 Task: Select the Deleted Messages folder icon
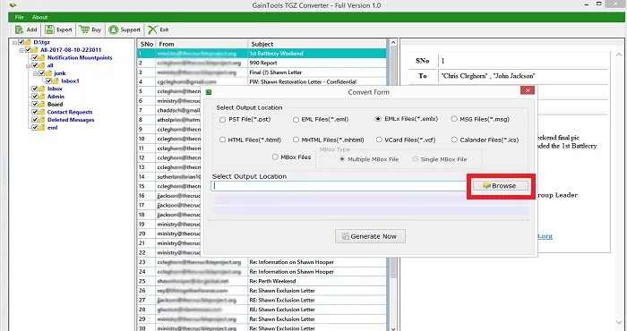41,120
